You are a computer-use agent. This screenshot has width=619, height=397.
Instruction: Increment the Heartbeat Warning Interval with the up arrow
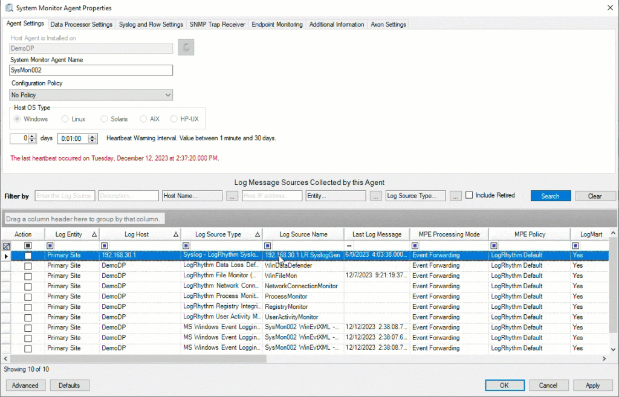click(x=91, y=136)
